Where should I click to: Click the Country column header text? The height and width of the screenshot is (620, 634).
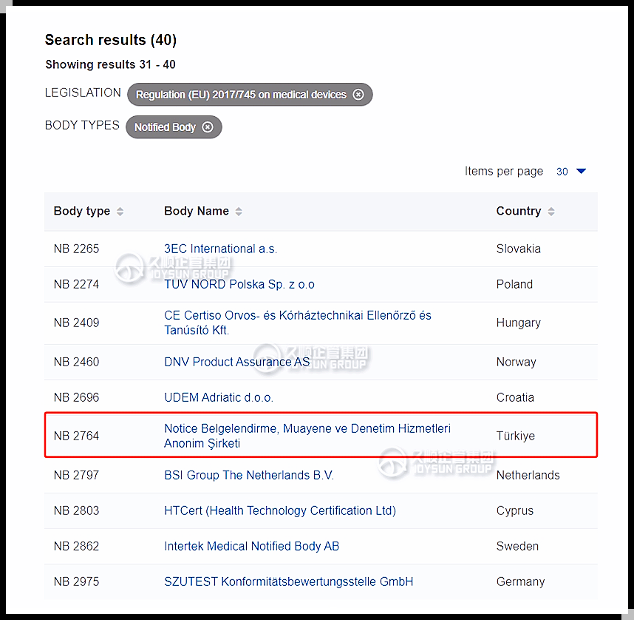519,211
